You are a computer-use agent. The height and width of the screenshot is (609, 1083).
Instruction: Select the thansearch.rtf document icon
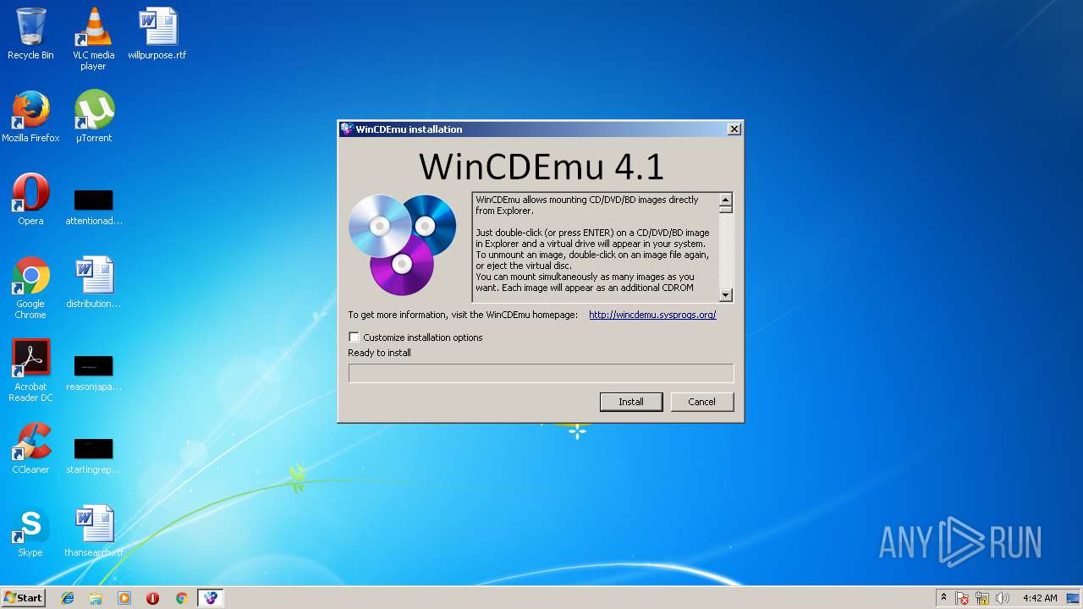click(x=93, y=531)
